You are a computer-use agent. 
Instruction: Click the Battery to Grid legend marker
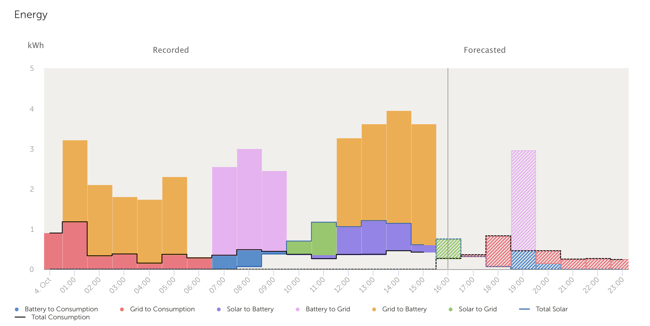pos(298,309)
